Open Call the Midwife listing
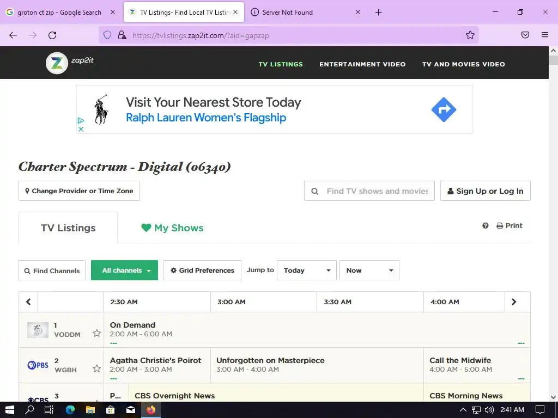Image resolution: width=558 pixels, height=418 pixels. pos(477,365)
